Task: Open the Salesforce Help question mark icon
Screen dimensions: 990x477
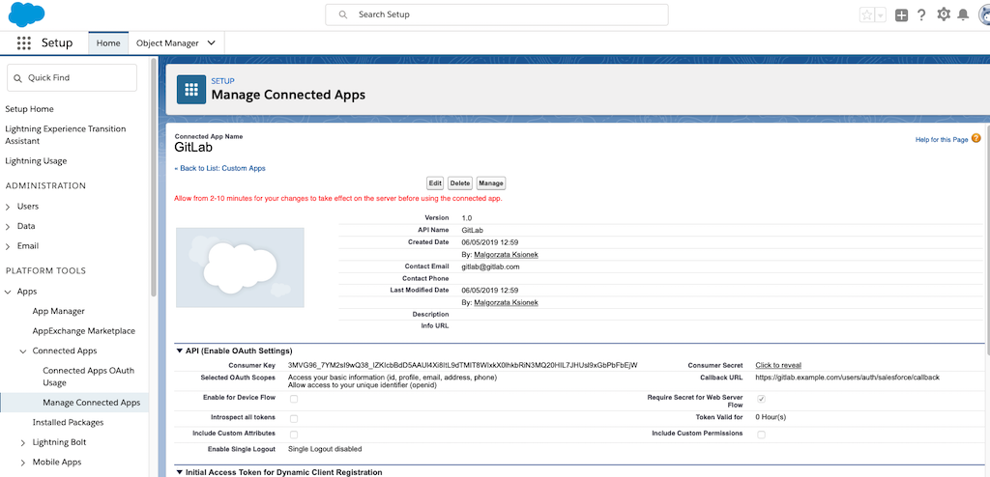Action: [x=921, y=15]
